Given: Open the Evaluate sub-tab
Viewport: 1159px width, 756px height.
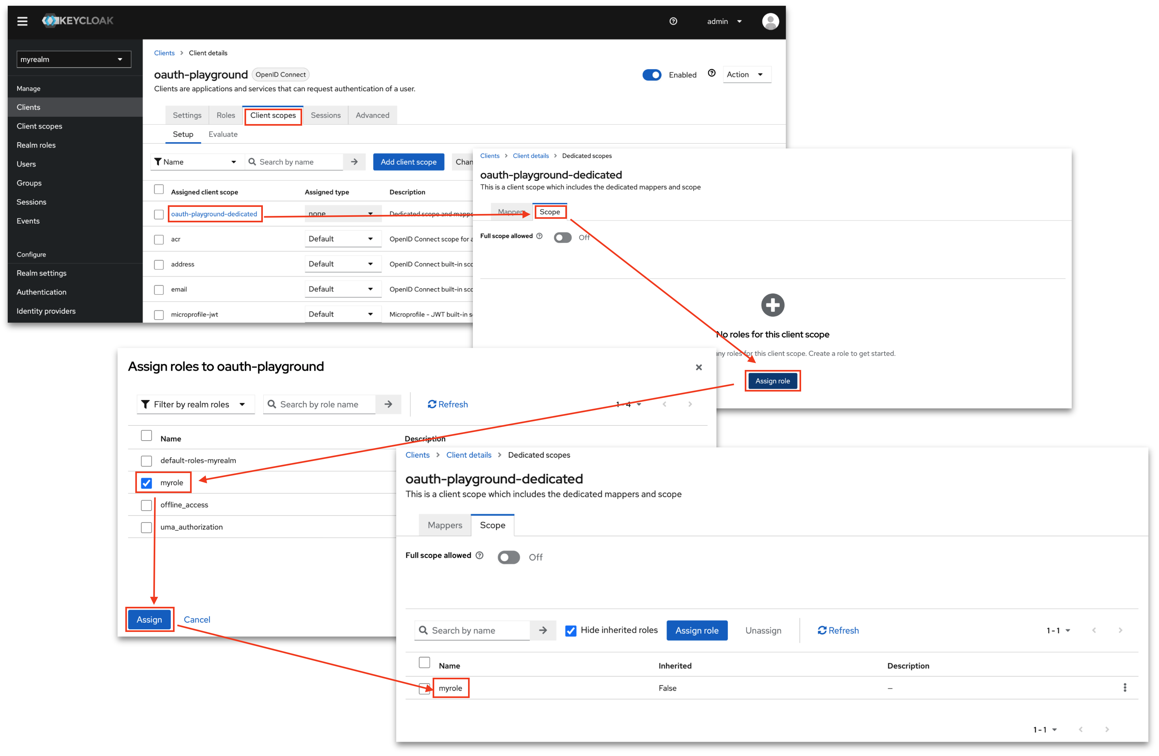Looking at the screenshot, I should coord(223,134).
